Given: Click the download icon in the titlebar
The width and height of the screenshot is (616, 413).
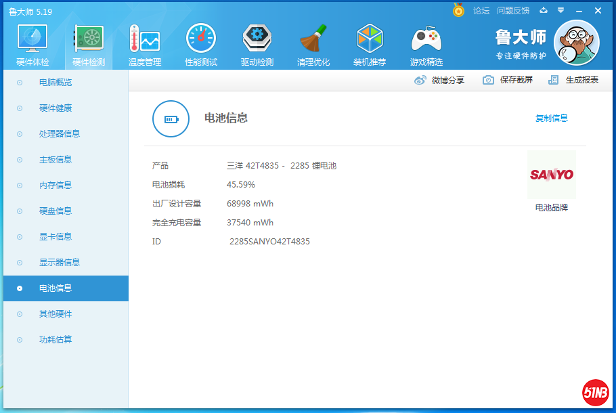Looking at the screenshot, I should pyautogui.click(x=544, y=11).
